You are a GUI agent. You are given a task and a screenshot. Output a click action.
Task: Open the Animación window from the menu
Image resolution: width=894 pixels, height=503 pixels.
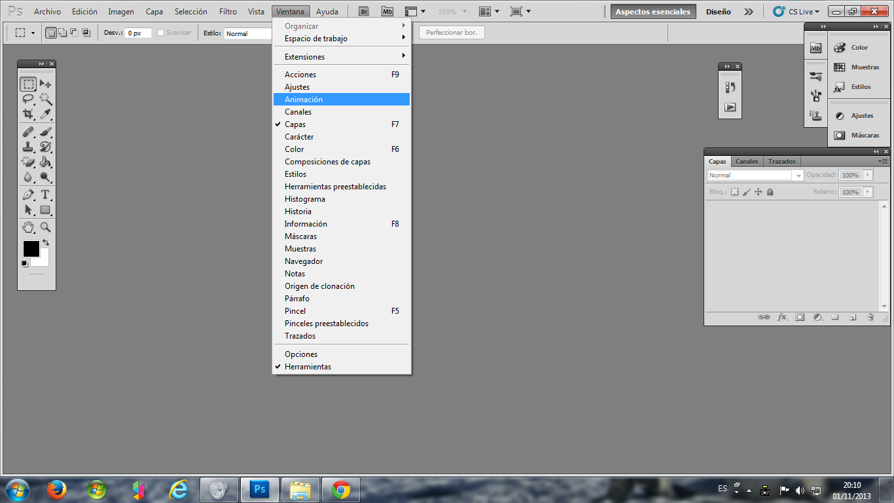[303, 99]
